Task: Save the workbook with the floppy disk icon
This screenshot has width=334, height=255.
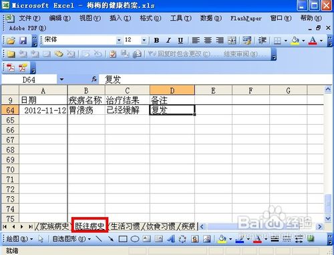Action: [x=23, y=41]
